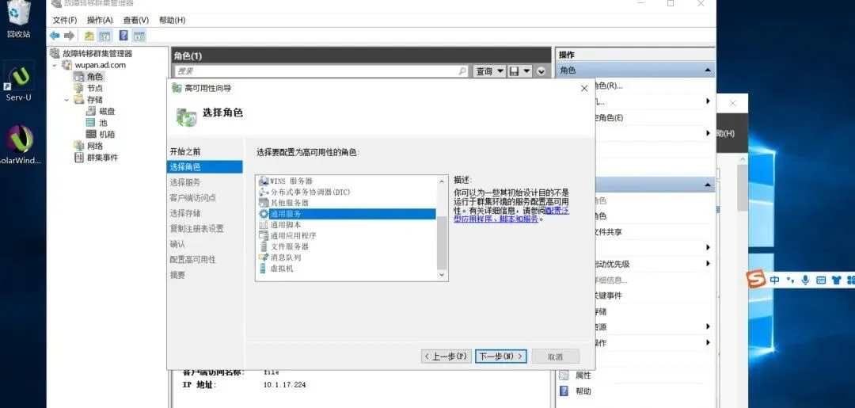855x408 pixels.
Task: Click the Back arrow in the toolbar
Action: [55, 36]
